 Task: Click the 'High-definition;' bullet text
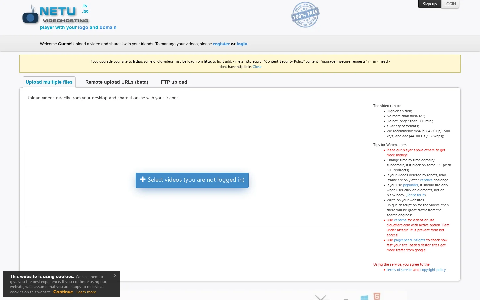point(399,111)
